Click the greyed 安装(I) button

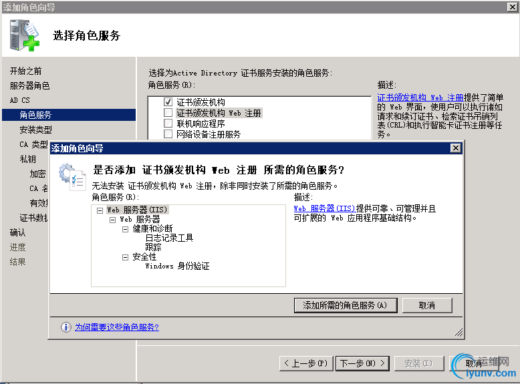[418, 363]
